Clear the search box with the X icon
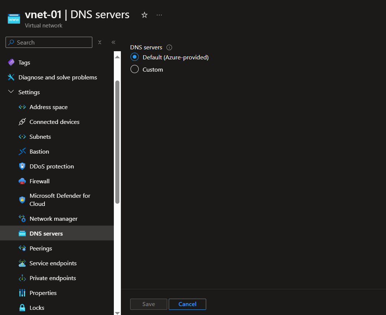This screenshot has height=315, width=386. click(100, 42)
